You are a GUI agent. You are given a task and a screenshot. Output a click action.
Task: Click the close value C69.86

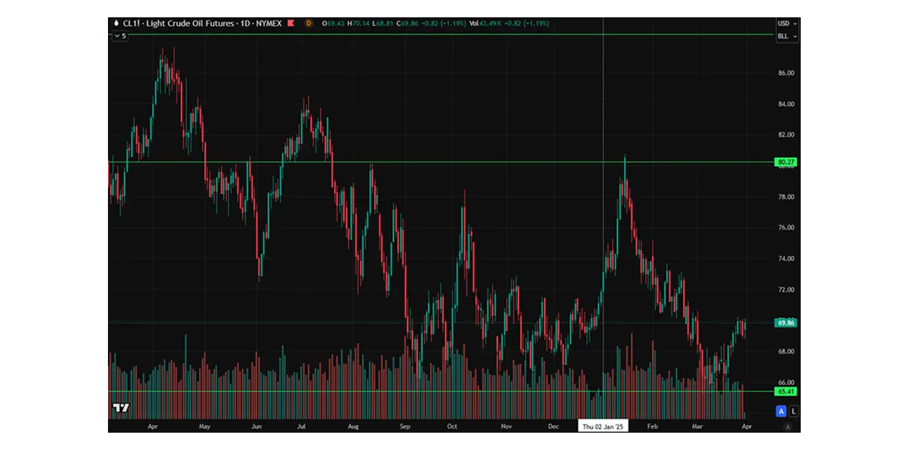pos(406,23)
